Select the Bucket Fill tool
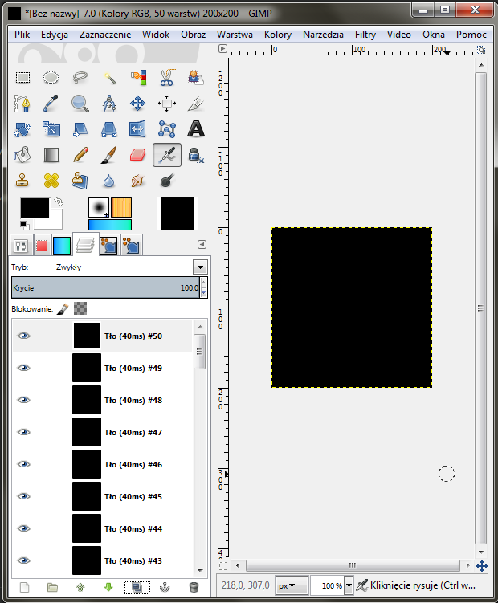 coord(23,154)
